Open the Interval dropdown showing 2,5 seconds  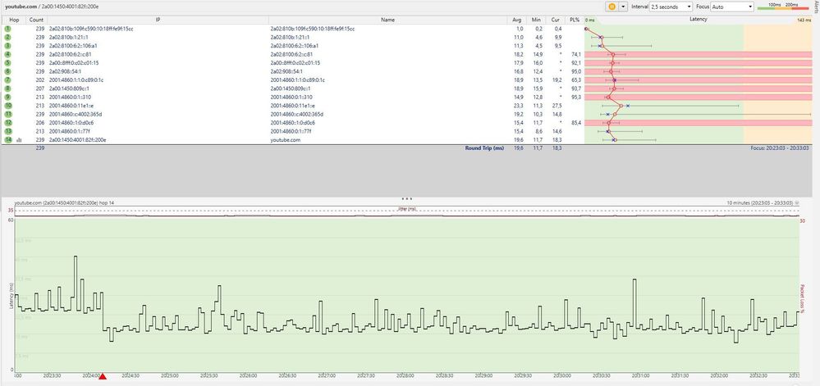[671, 7]
